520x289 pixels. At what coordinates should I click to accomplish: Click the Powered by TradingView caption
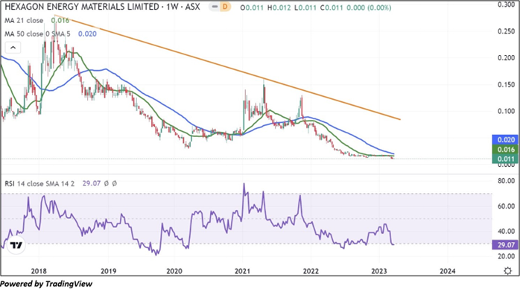[46, 284]
